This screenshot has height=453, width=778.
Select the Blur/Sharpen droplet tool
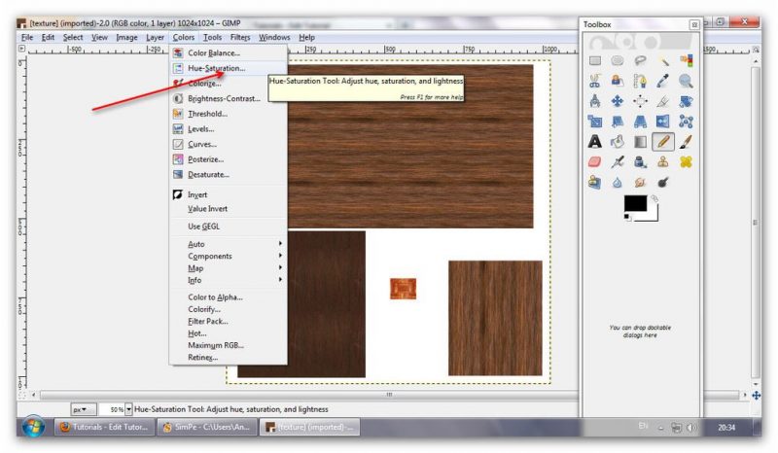click(618, 183)
